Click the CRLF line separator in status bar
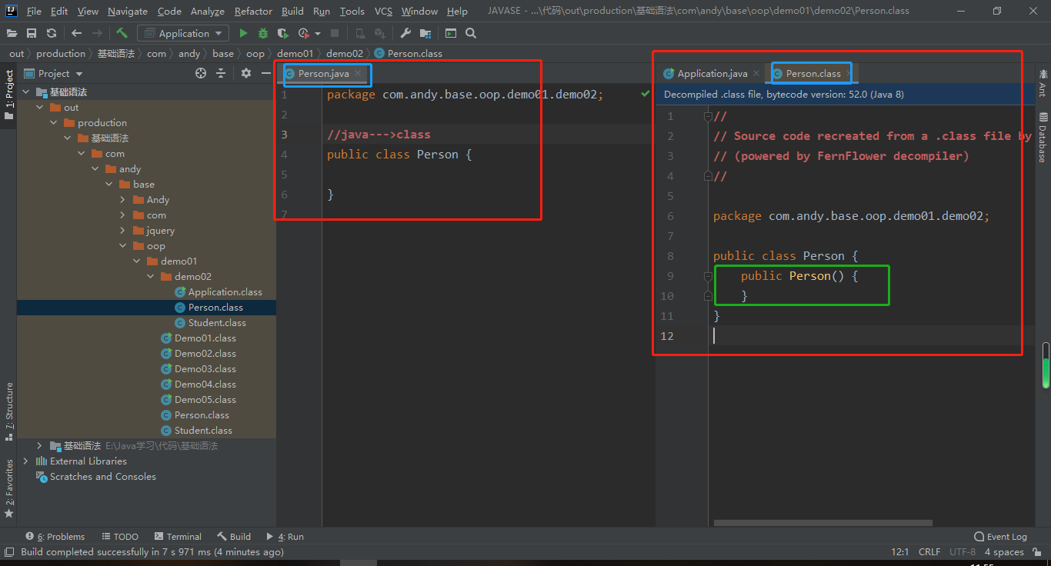 click(x=929, y=552)
